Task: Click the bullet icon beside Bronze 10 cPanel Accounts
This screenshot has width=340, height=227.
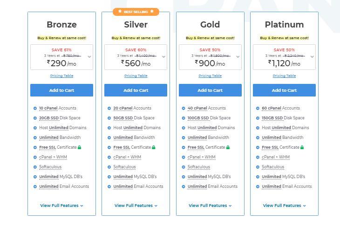Action: (x=35, y=108)
